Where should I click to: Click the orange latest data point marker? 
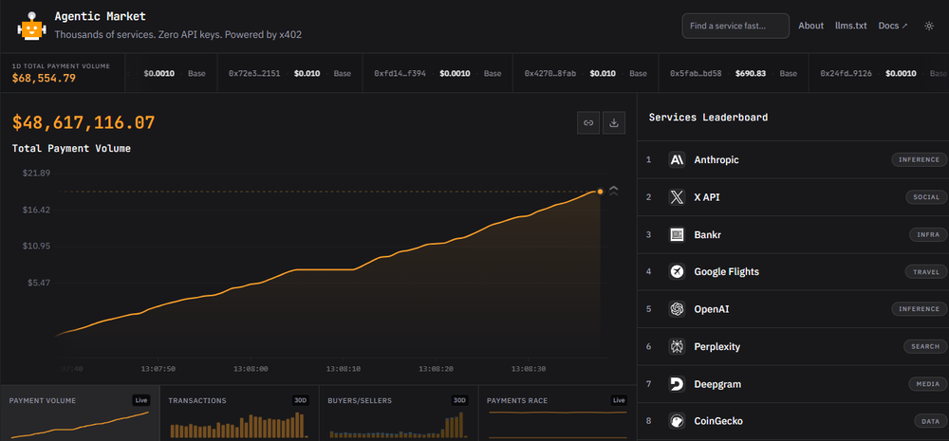coord(600,192)
